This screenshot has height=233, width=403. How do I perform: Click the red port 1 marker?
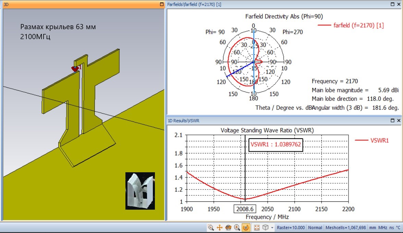pyautogui.click(x=75, y=69)
